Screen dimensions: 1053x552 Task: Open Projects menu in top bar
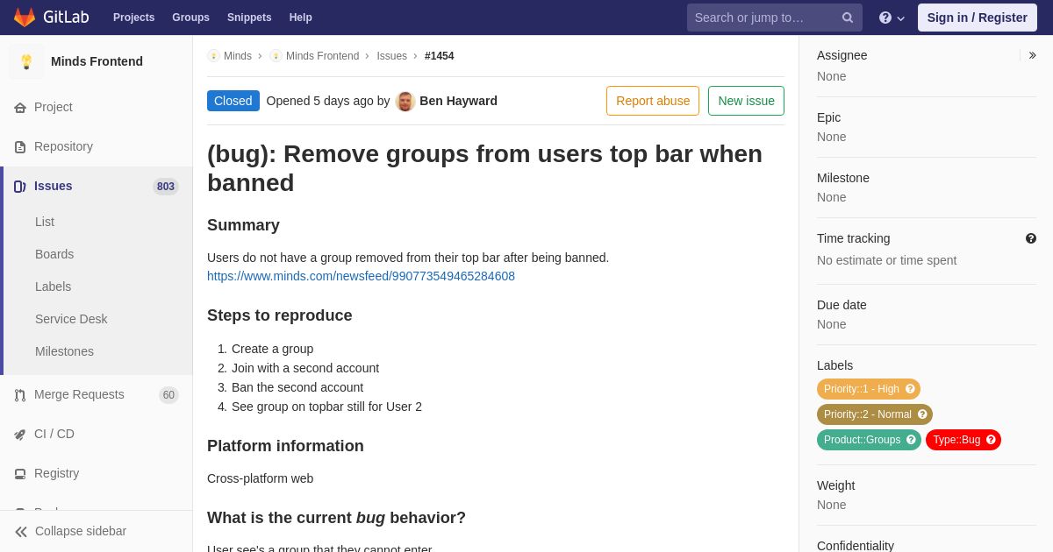coord(133,18)
